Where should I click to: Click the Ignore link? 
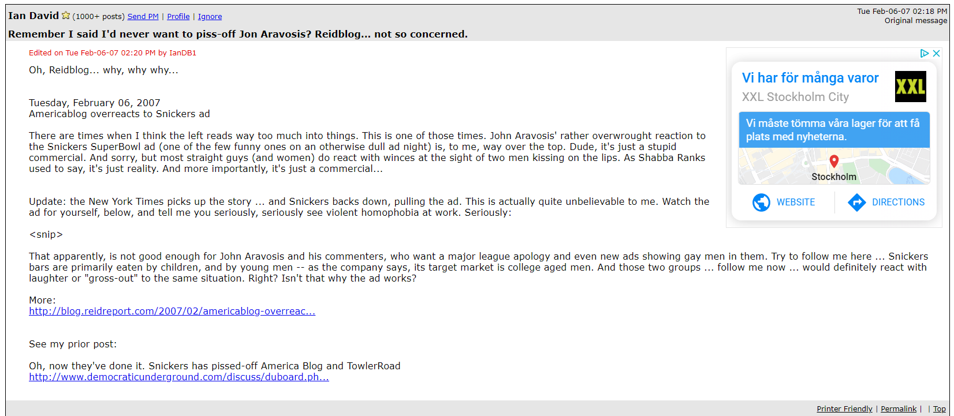pos(210,17)
